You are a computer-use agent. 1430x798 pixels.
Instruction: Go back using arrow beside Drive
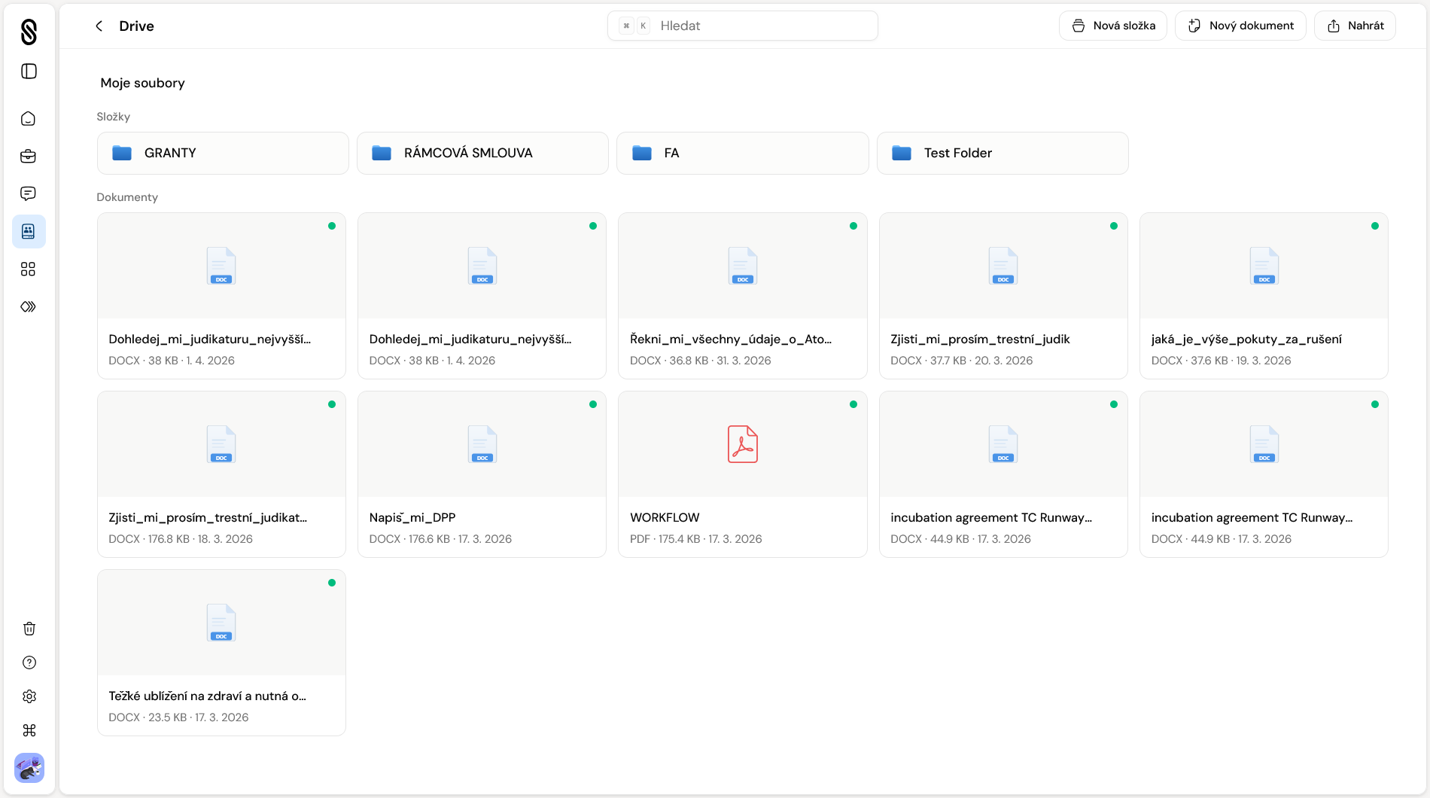click(x=99, y=26)
